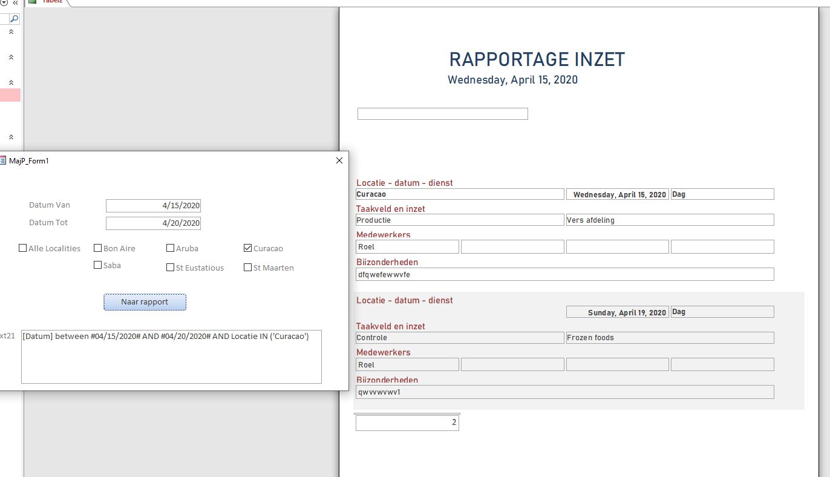Click the Wednesday, April 15, 2020 record date field
Screen dimensions: 830x477
pos(617,194)
